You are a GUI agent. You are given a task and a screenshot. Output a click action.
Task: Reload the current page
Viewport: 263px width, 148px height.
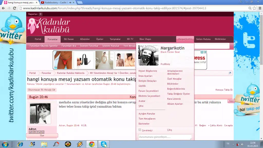15,8
